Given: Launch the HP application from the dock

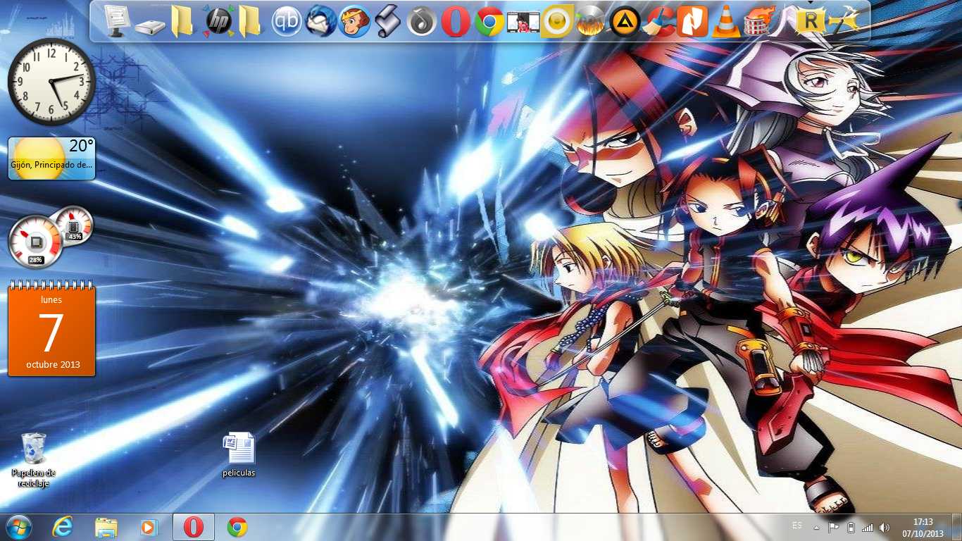Looking at the screenshot, I should coord(218,21).
